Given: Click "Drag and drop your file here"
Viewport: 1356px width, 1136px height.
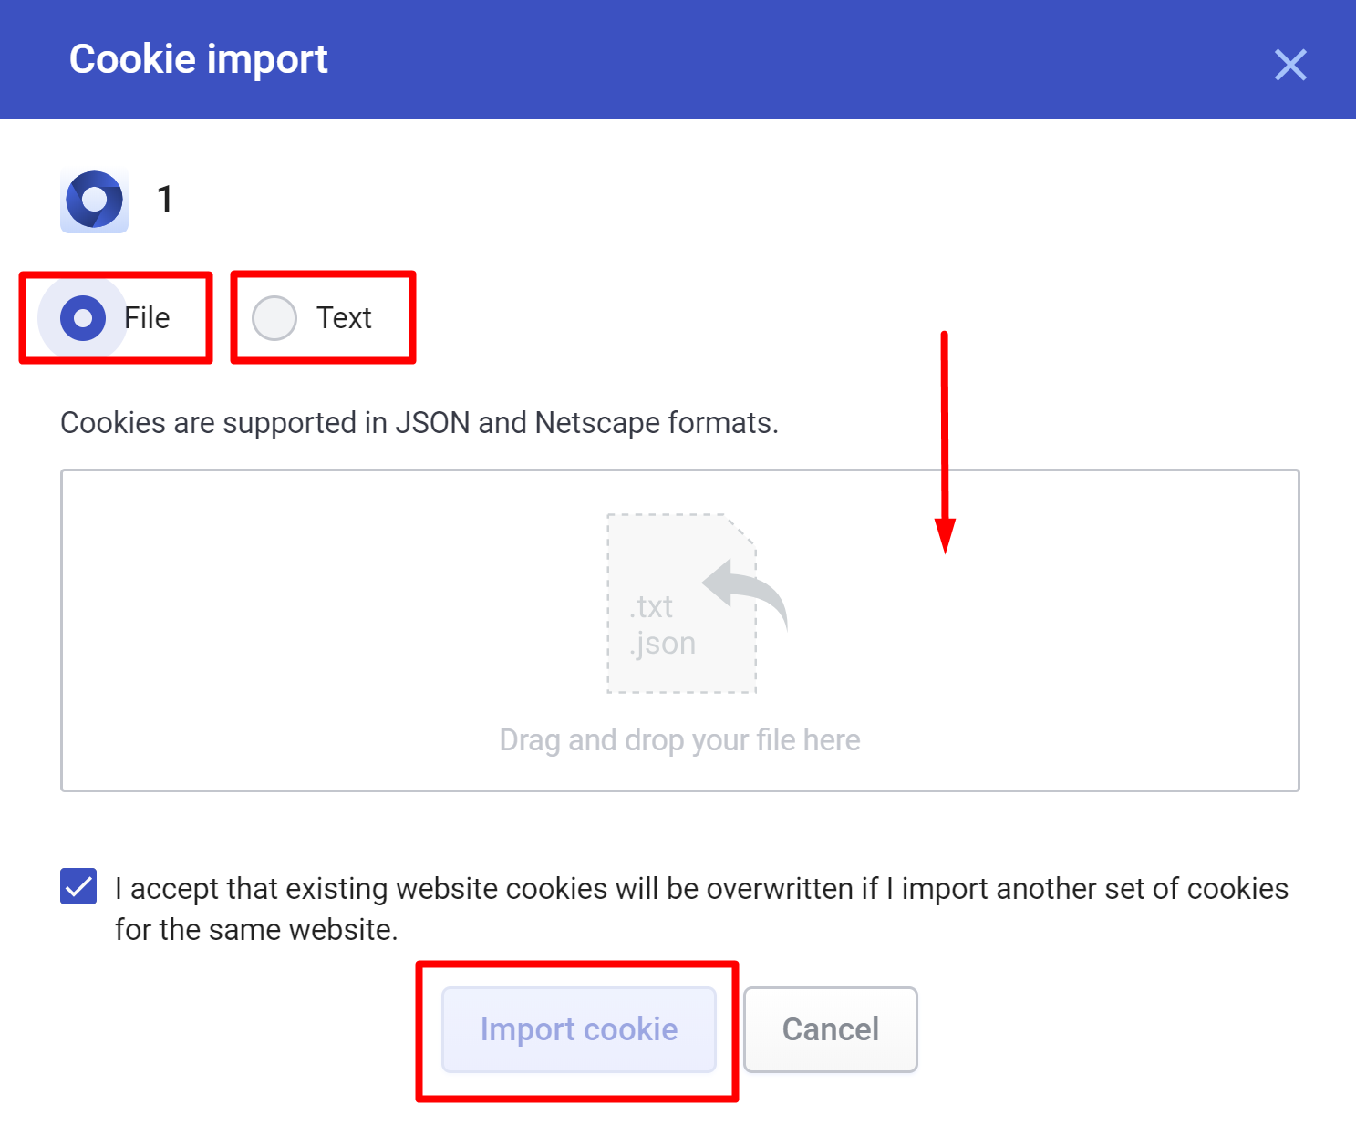Looking at the screenshot, I should (680, 740).
